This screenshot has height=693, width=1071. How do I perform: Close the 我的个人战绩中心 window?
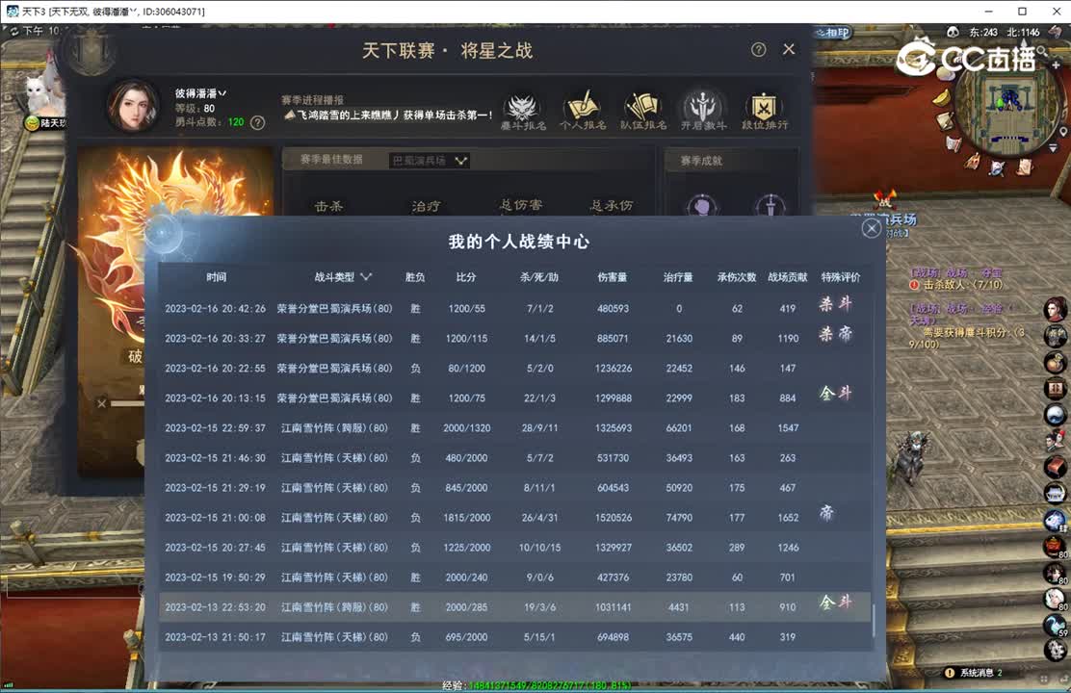pos(871,228)
